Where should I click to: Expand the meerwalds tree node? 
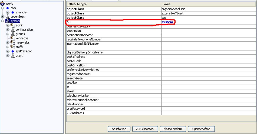click(8, 43)
